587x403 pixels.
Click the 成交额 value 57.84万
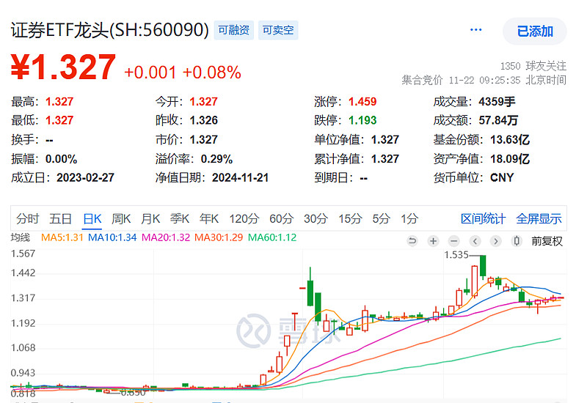click(x=498, y=120)
